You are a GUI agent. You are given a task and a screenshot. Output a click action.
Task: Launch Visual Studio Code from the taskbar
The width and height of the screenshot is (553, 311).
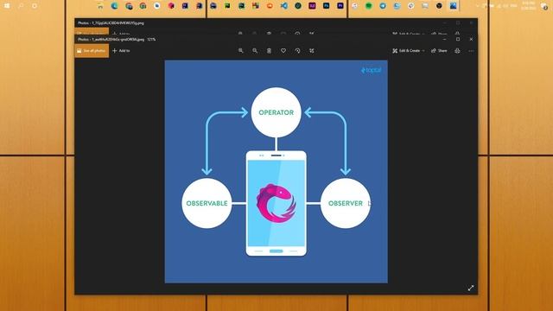(284, 6)
